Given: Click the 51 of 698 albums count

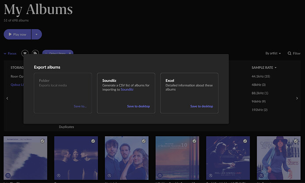Looking at the screenshot, I should [x=16, y=20].
